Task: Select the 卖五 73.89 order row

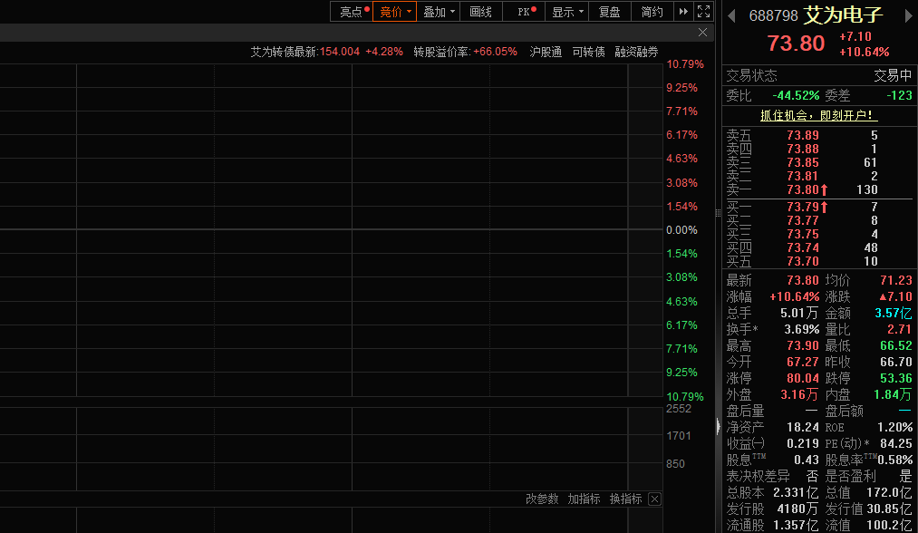Action: pyautogui.click(x=819, y=135)
